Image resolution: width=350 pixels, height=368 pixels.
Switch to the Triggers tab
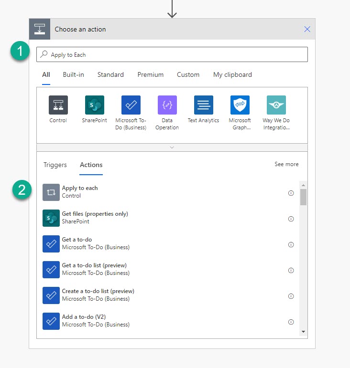(x=55, y=165)
